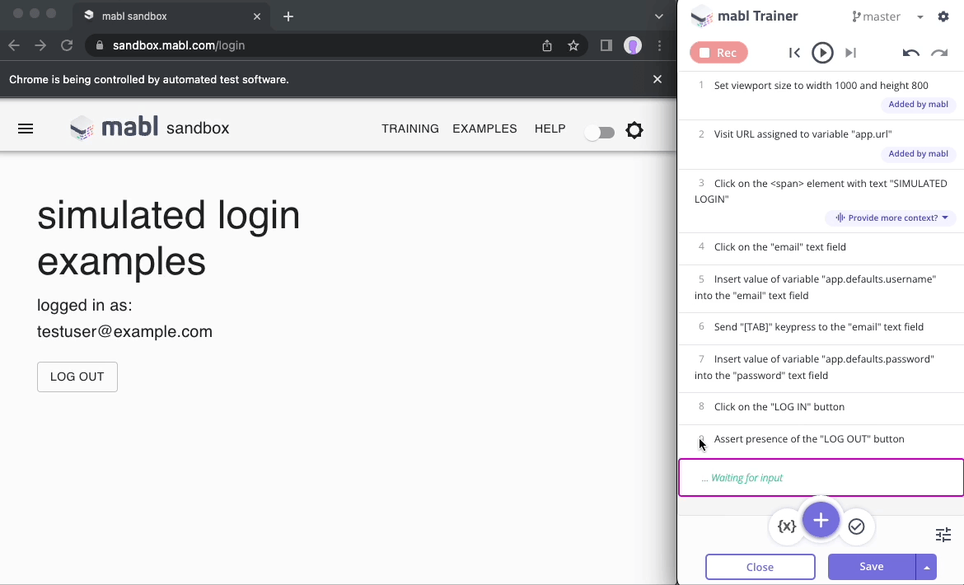Step forward to next step

(851, 53)
